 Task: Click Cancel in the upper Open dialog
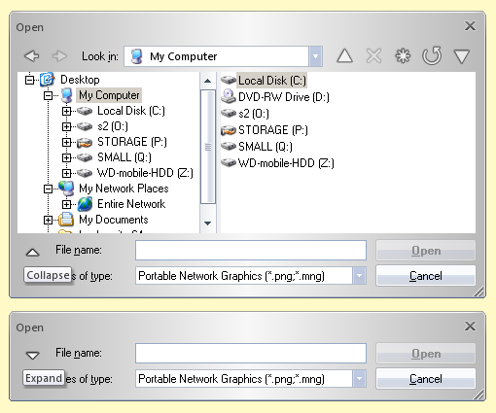point(426,276)
